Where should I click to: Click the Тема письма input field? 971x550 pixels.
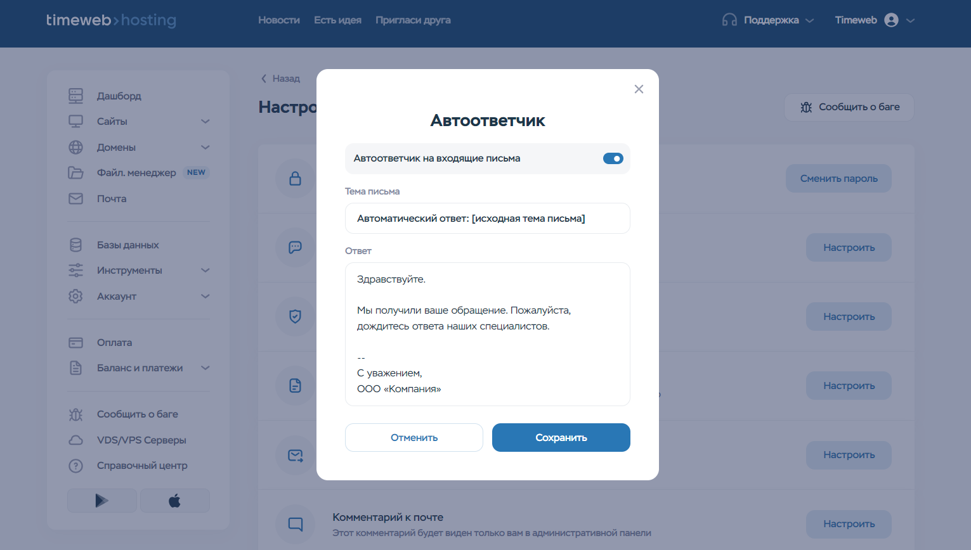click(x=487, y=219)
